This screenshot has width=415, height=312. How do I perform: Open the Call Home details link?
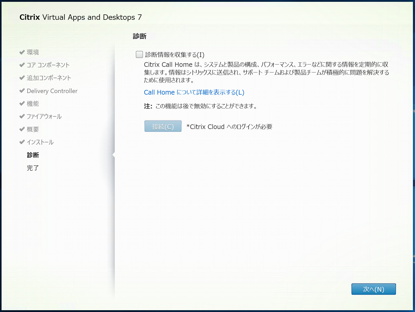click(x=194, y=92)
